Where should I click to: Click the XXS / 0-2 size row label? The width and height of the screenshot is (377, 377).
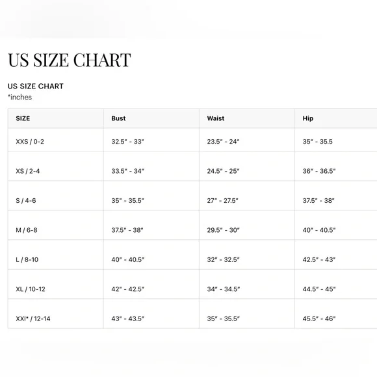[x=30, y=142]
